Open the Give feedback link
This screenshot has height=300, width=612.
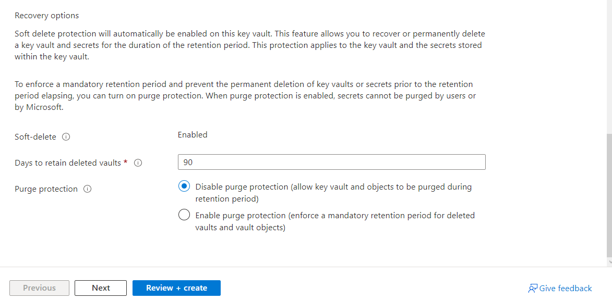click(565, 289)
